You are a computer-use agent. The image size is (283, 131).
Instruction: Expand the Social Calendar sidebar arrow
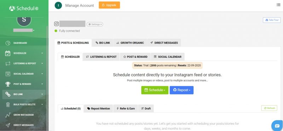pyautogui.click(x=42, y=74)
